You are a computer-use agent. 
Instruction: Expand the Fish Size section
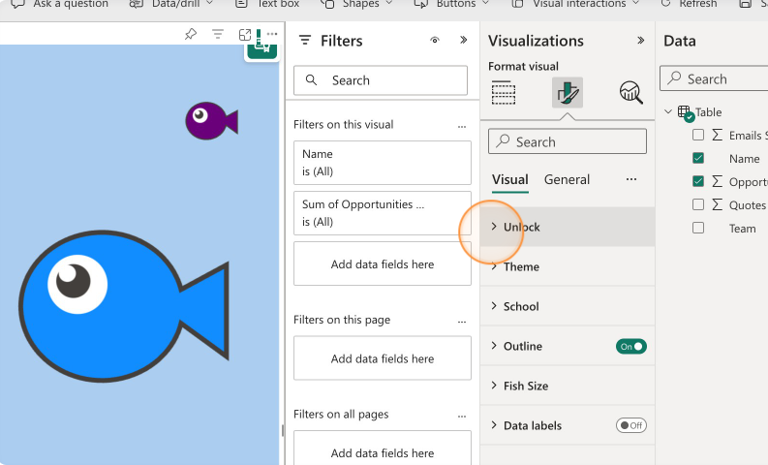pos(568,386)
